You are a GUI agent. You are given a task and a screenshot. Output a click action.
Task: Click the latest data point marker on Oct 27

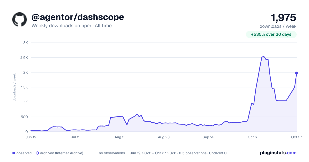coord(297,73)
